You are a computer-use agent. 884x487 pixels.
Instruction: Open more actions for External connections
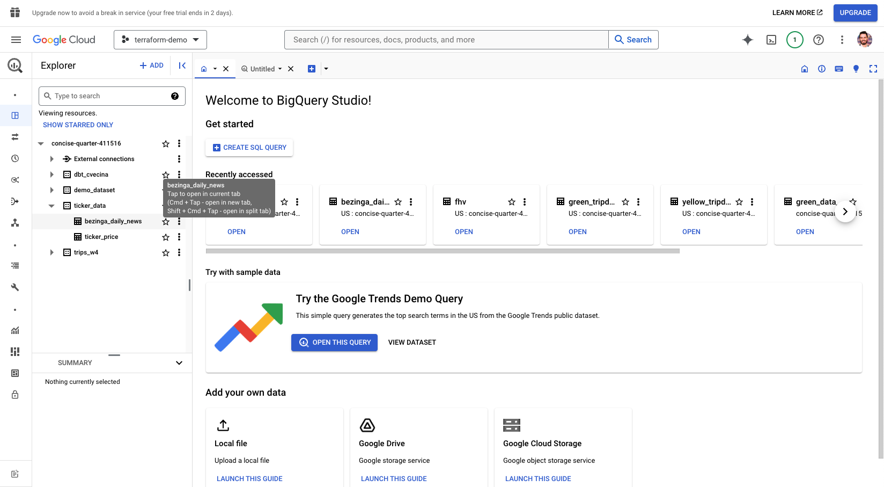coord(179,159)
